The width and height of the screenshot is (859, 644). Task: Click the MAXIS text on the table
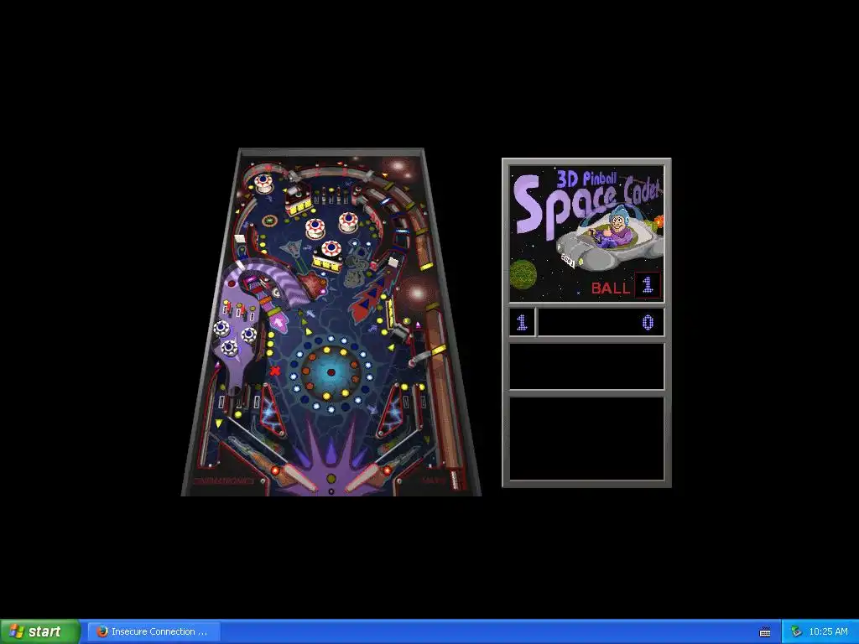[433, 481]
